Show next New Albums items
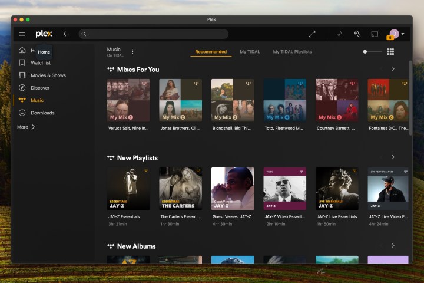 (393, 246)
